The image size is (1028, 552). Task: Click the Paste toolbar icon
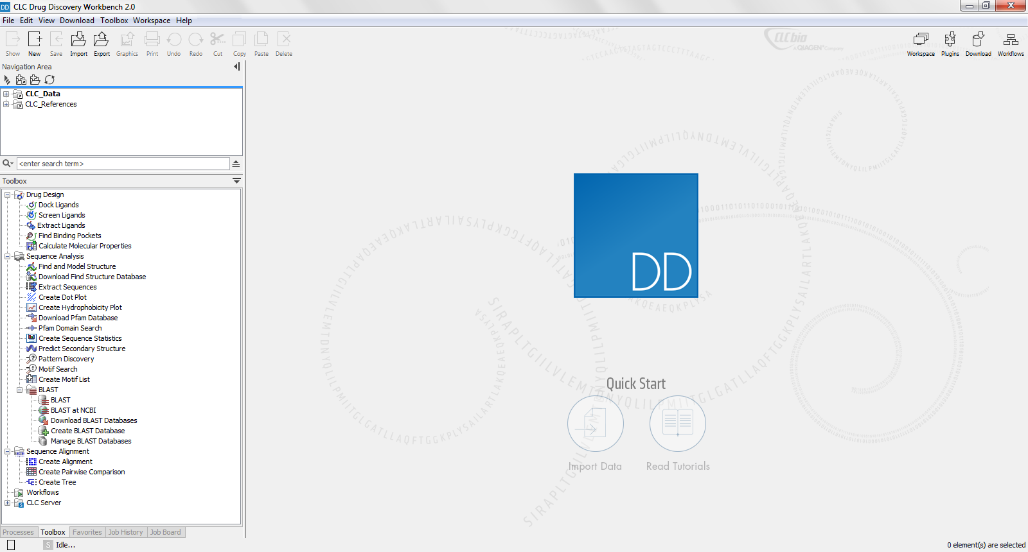pyautogui.click(x=261, y=40)
